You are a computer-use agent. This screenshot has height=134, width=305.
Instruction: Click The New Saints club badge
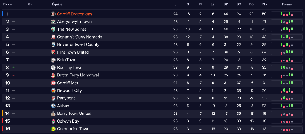53,29
